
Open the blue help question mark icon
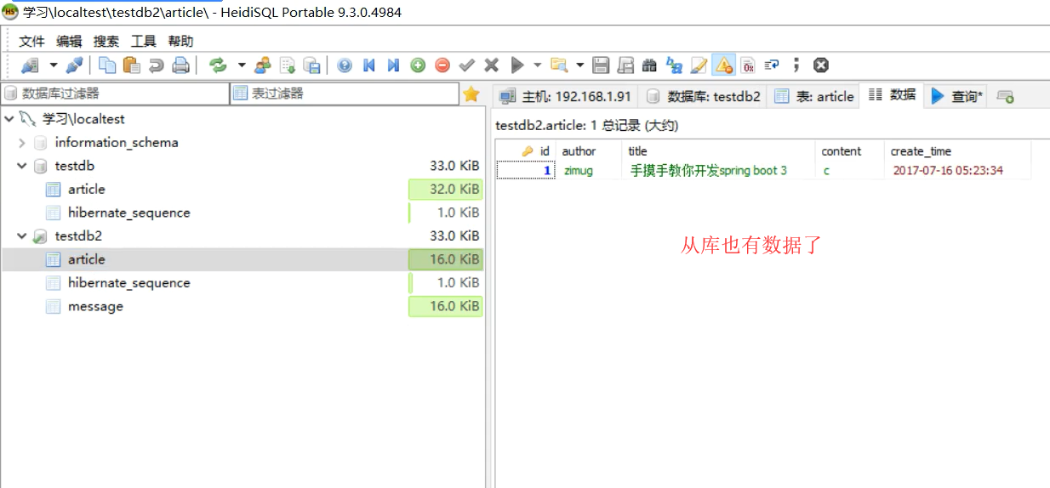345,65
